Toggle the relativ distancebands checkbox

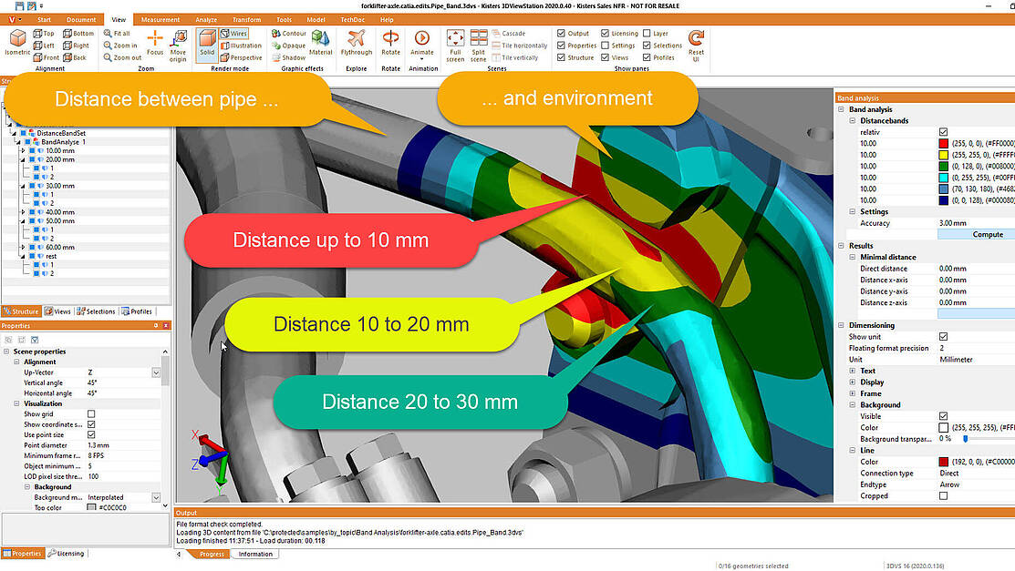(943, 132)
